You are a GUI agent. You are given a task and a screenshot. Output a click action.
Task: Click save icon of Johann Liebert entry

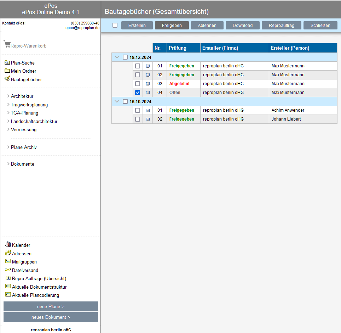(148, 119)
